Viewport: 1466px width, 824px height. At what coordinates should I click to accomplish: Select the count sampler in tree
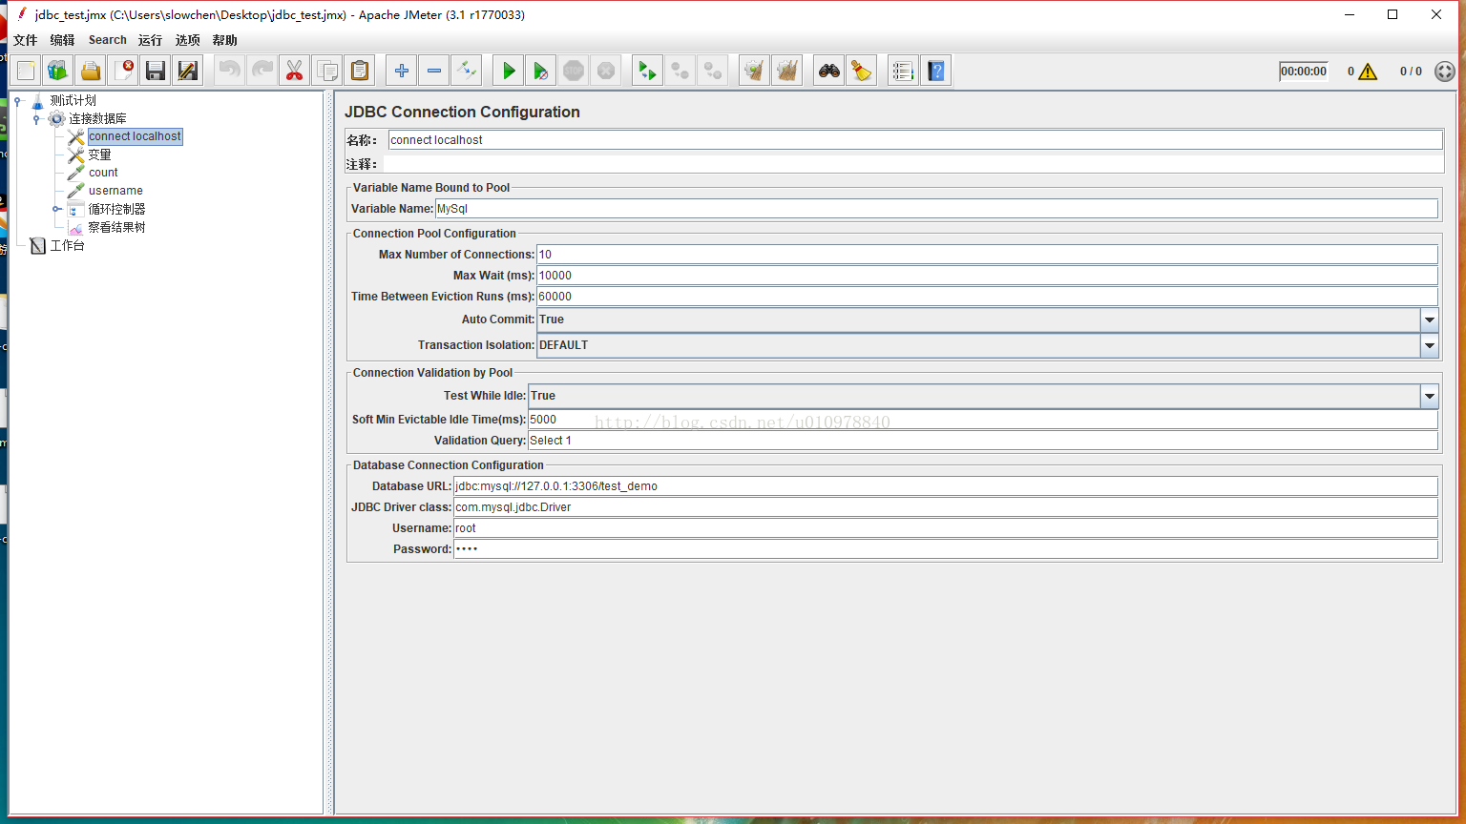pos(103,173)
